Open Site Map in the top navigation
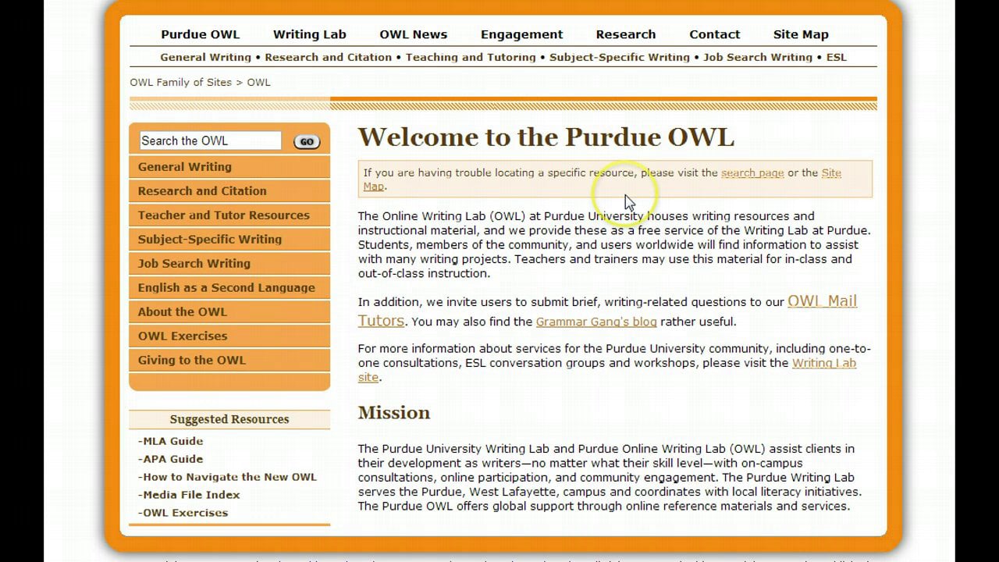This screenshot has height=562, width=999. tap(801, 34)
